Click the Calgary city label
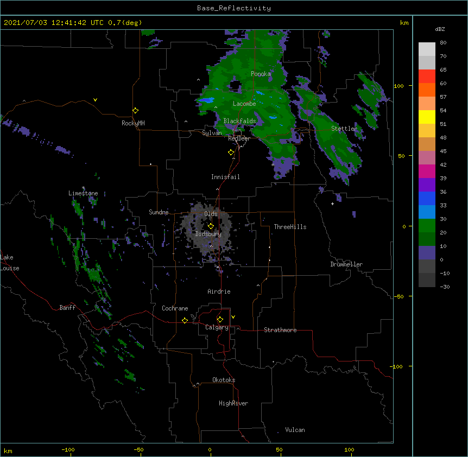468x457 pixels. coord(217,327)
